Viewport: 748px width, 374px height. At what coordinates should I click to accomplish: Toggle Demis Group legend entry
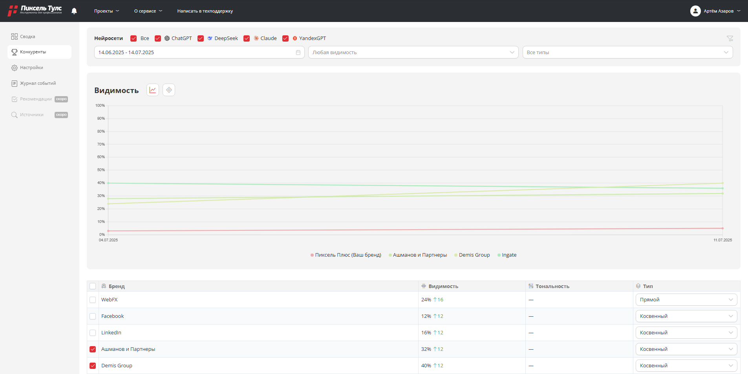[x=472, y=255]
